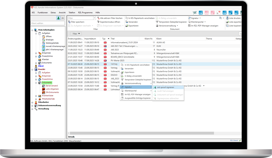Open Erledigte tasks in the tree
The width and height of the screenshot is (272, 158).
click(x=50, y=40)
